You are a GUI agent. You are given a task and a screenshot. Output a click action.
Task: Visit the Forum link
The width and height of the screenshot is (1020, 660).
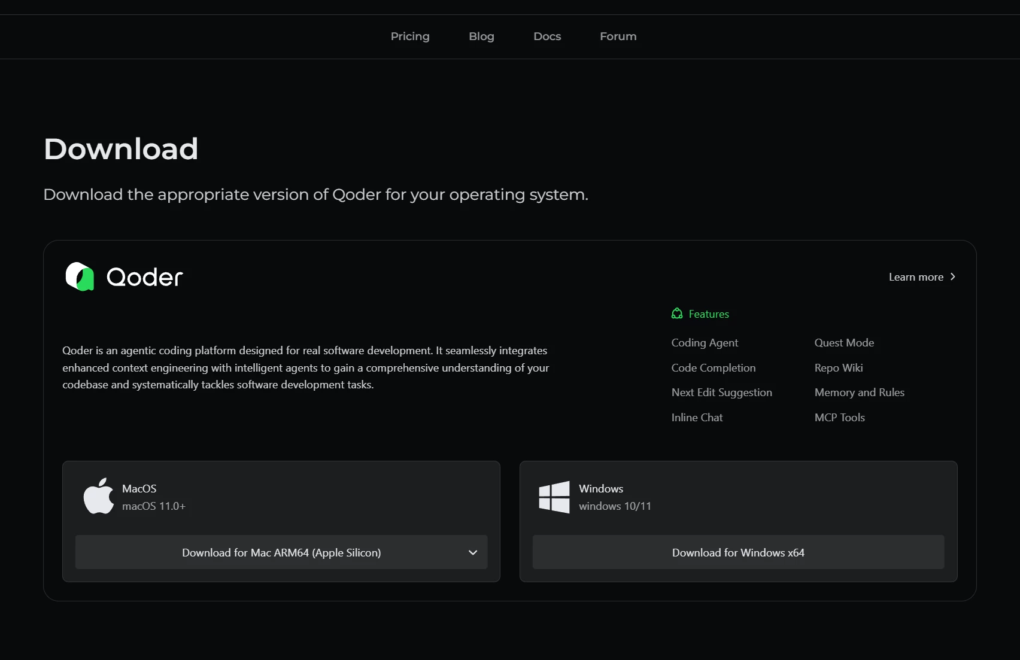click(618, 37)
